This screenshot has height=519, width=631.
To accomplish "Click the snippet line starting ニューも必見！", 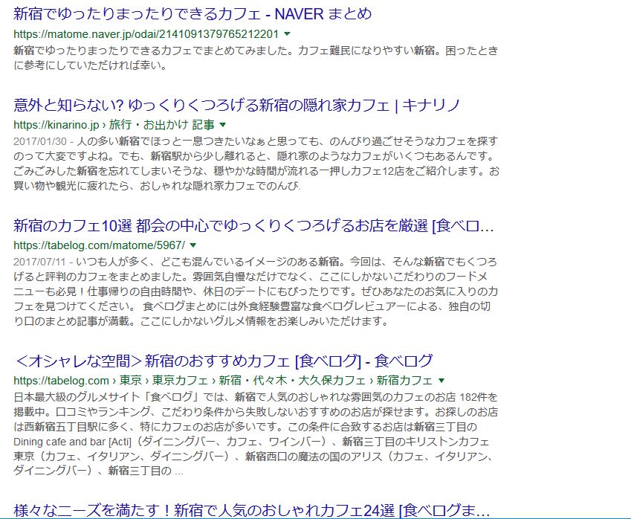I will coord(256,291).
